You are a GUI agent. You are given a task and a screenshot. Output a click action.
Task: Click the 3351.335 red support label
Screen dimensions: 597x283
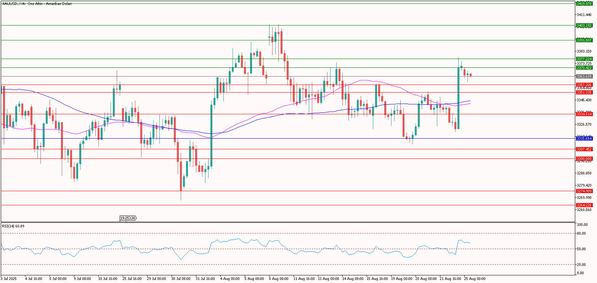click(x=584, y=92)
